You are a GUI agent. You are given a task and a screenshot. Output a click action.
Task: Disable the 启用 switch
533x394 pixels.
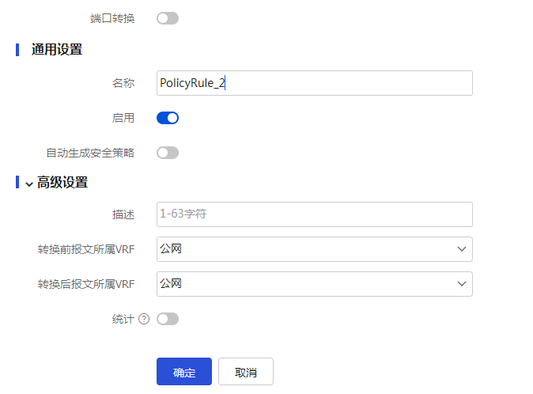click(168, 118)
